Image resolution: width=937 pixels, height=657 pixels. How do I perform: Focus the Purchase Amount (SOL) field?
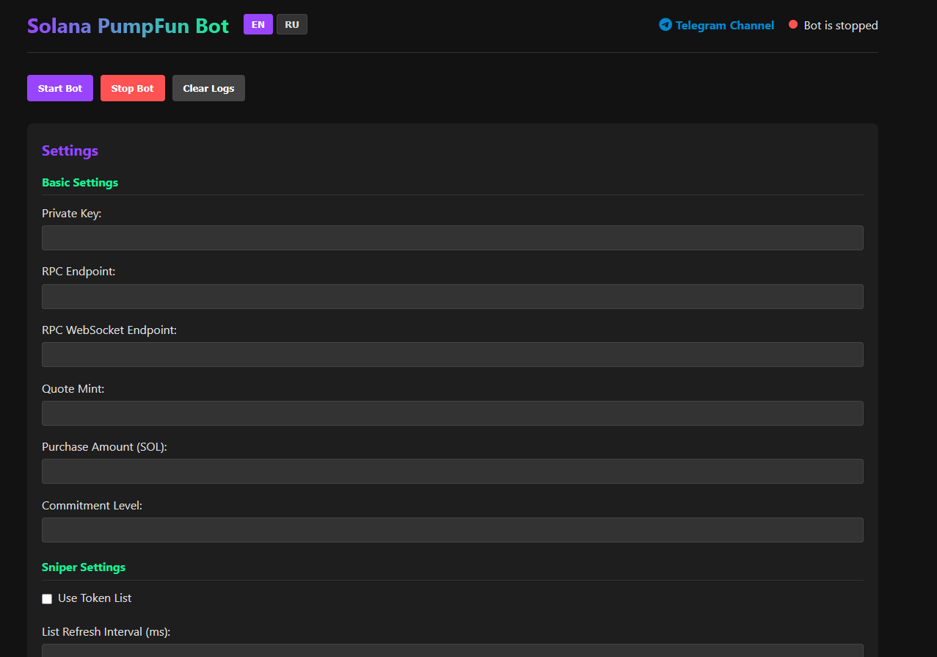click(x=453, y=471)
